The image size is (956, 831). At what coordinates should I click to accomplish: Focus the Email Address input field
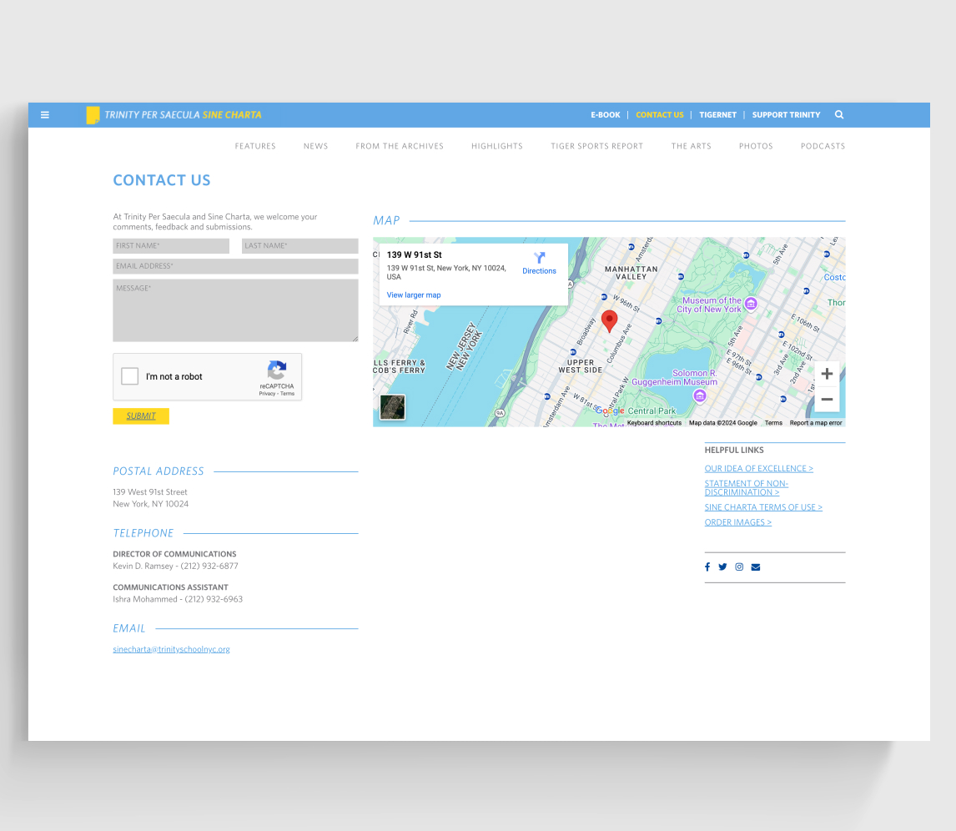pyautogui.click(x=235, y=266)
